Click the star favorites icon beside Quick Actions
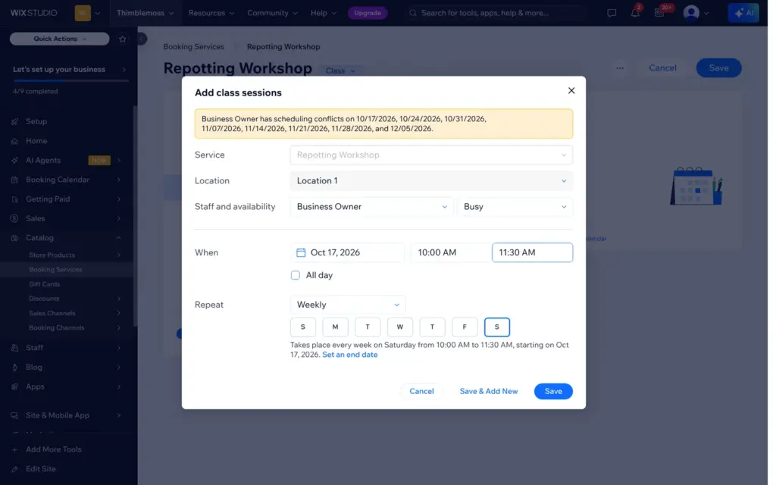The width and height of the screenshot is (776, 485). tap(122, 39)
